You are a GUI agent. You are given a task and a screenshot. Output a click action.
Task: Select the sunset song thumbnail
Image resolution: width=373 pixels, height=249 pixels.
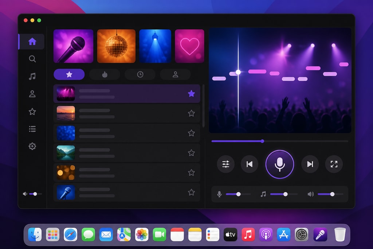pyautogui.click(x=66, y=113)
